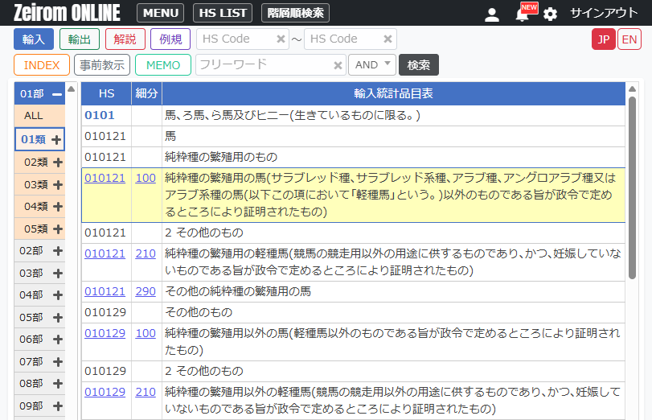Viewport: 652px width, 420px height.
Task: Select the 輸出 tab
Action: click(x=80, y=39)
